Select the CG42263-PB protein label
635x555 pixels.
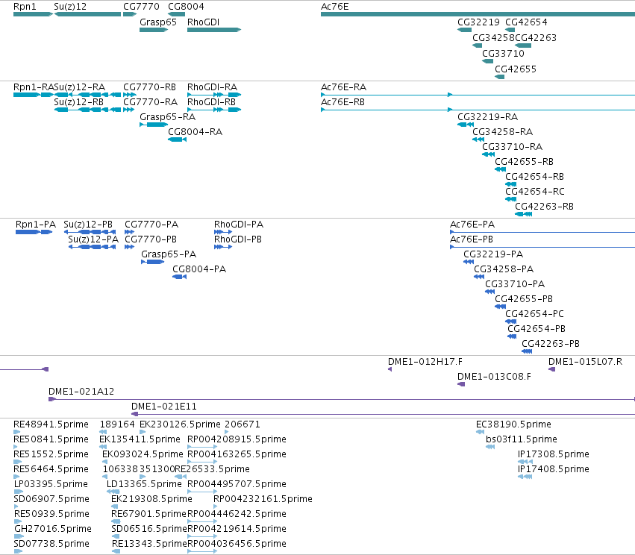click(x=551, y=344)
